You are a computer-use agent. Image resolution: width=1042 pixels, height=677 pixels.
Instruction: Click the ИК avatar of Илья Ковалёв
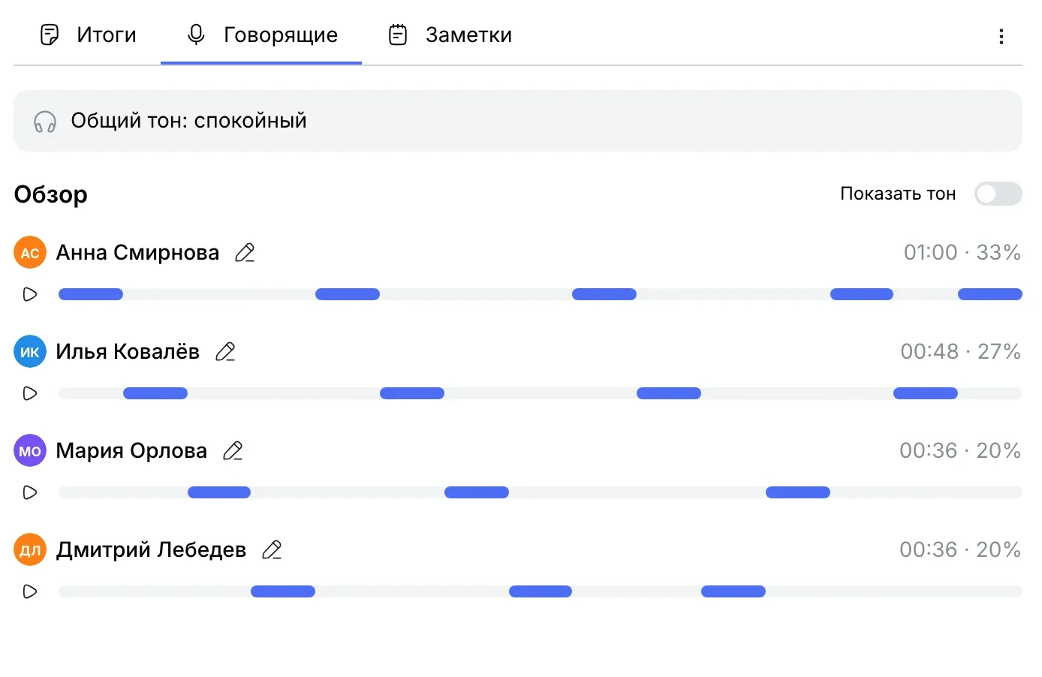point(30,352)
